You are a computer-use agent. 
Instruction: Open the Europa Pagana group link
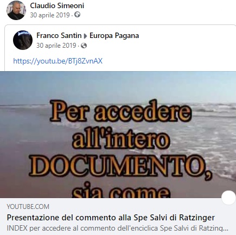coord(114,35)
